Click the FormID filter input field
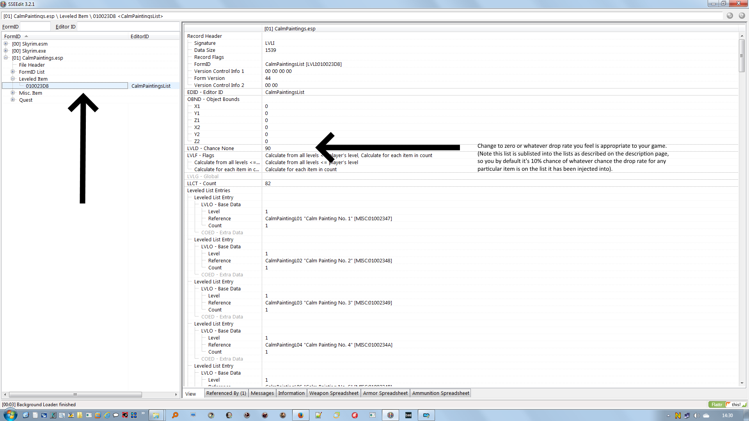749x421 pixels. point(35,27)
